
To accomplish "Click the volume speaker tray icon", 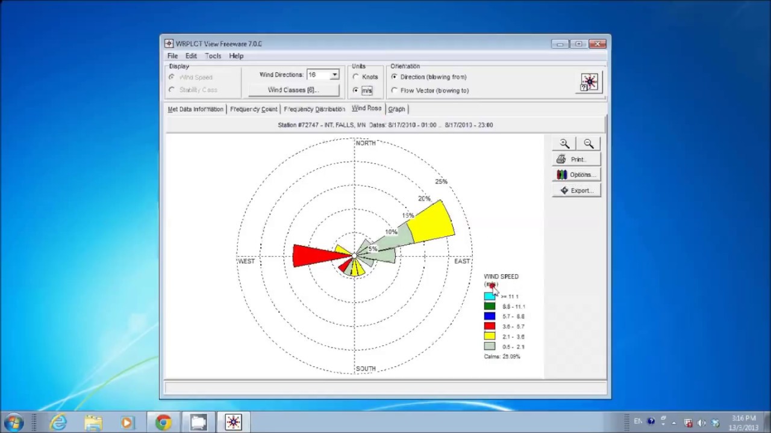I will pyautogui.click(x=702, y=423).
